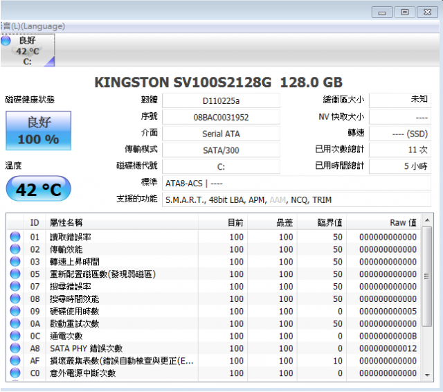Click the 屬性名稱 column header
The width and height of the screenshot is (443, 392).
pos(122,222)
